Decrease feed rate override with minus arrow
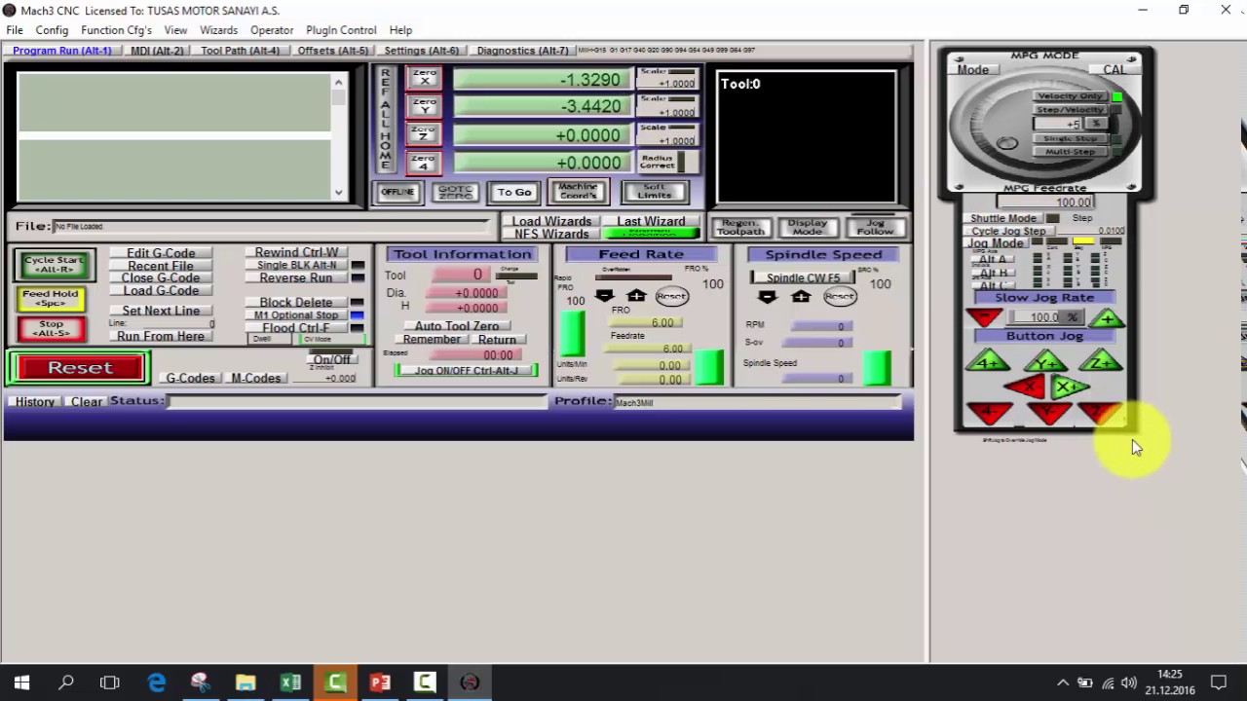 [604, 296]
